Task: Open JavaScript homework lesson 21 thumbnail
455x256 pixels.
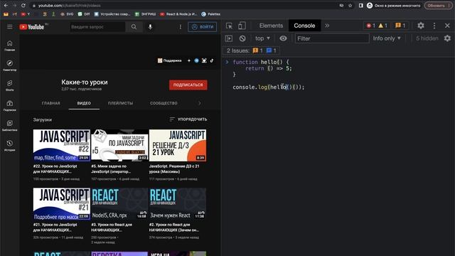Action: pos(178,145)
